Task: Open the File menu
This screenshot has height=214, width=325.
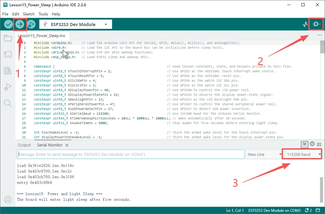Action: coord(5,14)
